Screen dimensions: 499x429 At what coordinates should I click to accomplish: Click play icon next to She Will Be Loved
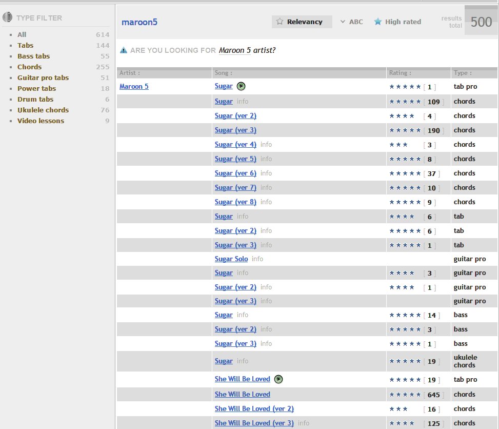(278, 379)
